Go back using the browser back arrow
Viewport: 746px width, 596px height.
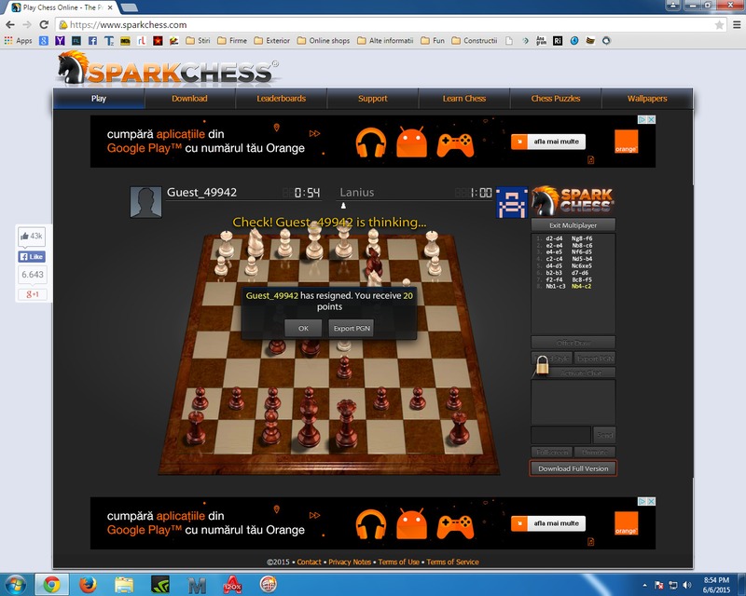pos(10,25)
